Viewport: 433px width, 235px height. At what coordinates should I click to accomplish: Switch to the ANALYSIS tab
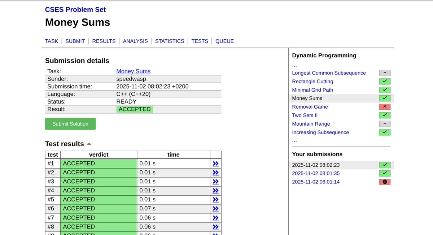135,41
